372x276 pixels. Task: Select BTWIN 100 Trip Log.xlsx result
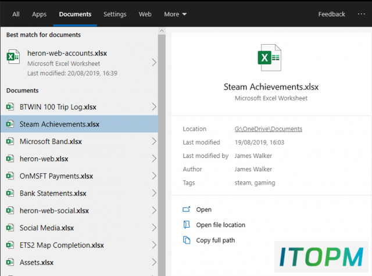click(x=79, y=107)
